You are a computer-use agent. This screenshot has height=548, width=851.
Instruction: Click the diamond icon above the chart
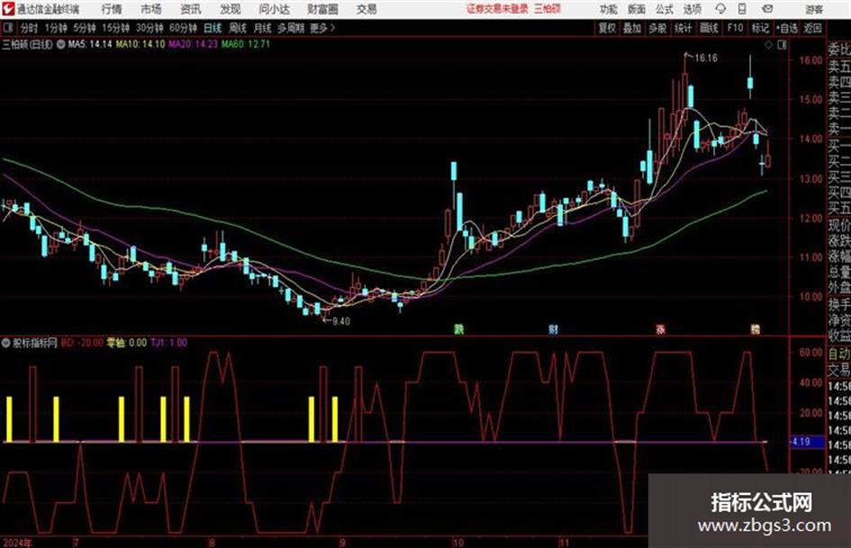pos(768,45)
